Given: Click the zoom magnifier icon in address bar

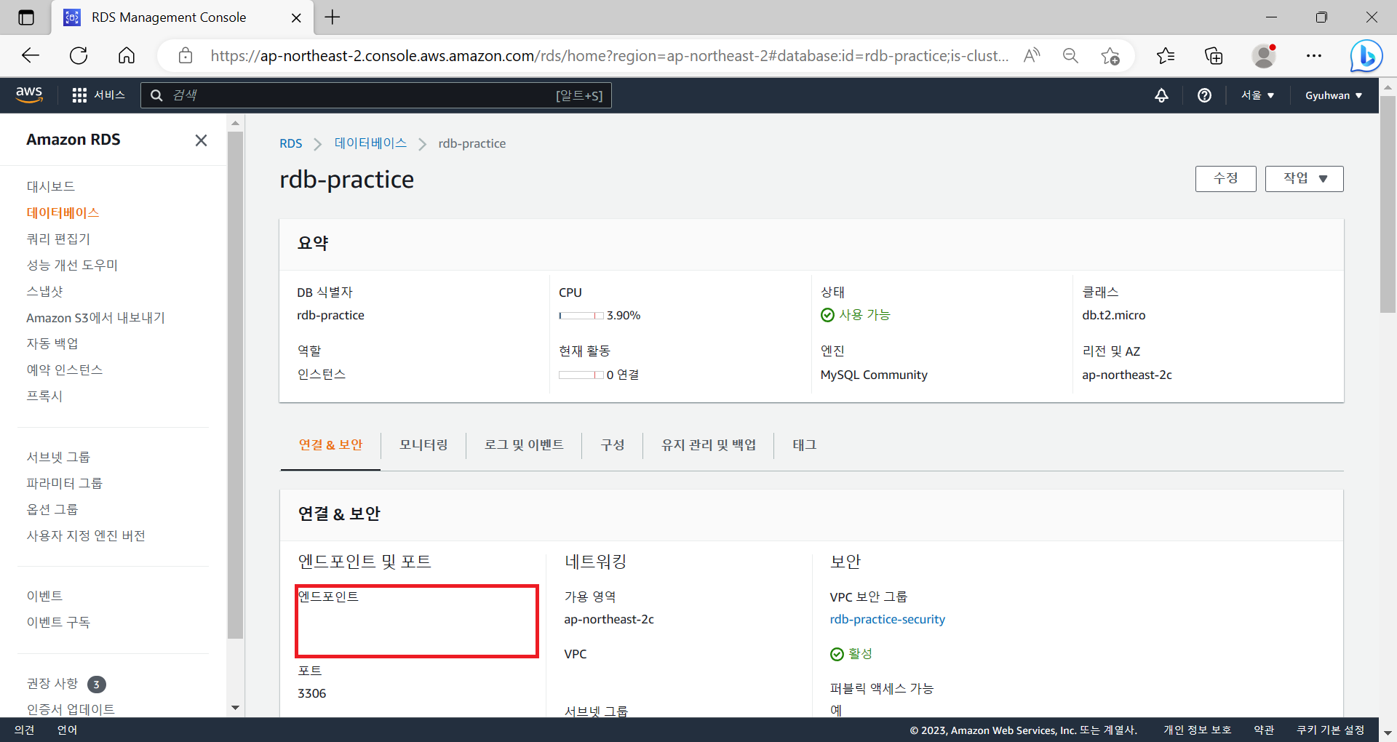Looking at the screenshot, I should coord(1070,55).
